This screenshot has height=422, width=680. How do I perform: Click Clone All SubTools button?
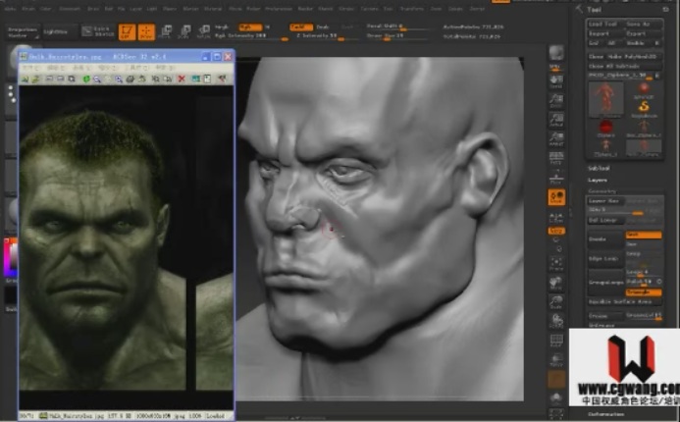pos(624,67)
